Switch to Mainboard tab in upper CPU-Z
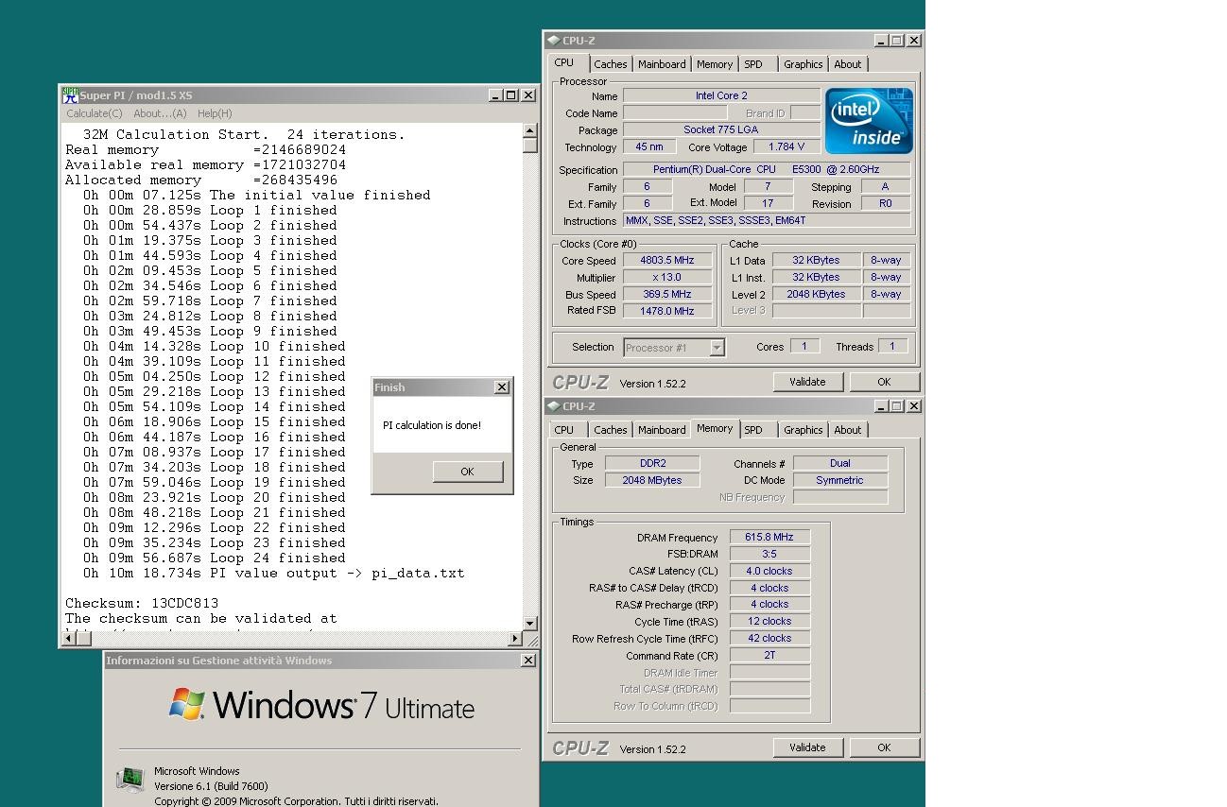 pos(662,64)
